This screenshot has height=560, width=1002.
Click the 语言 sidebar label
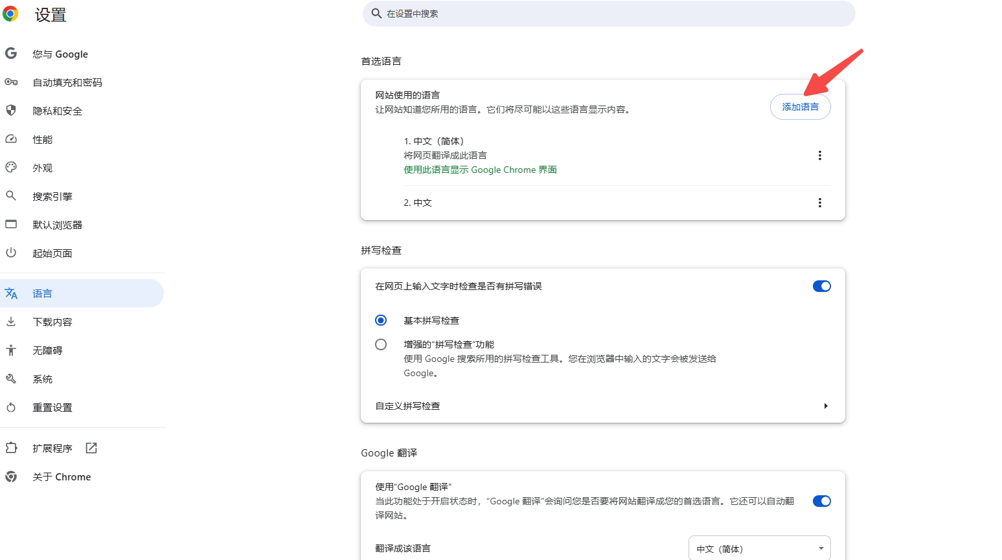(42, 293)
